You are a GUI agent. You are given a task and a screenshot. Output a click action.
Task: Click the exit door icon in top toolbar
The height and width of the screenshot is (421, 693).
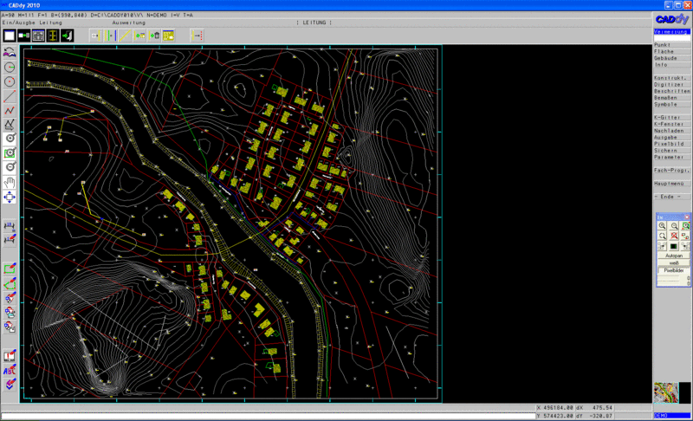67,36
